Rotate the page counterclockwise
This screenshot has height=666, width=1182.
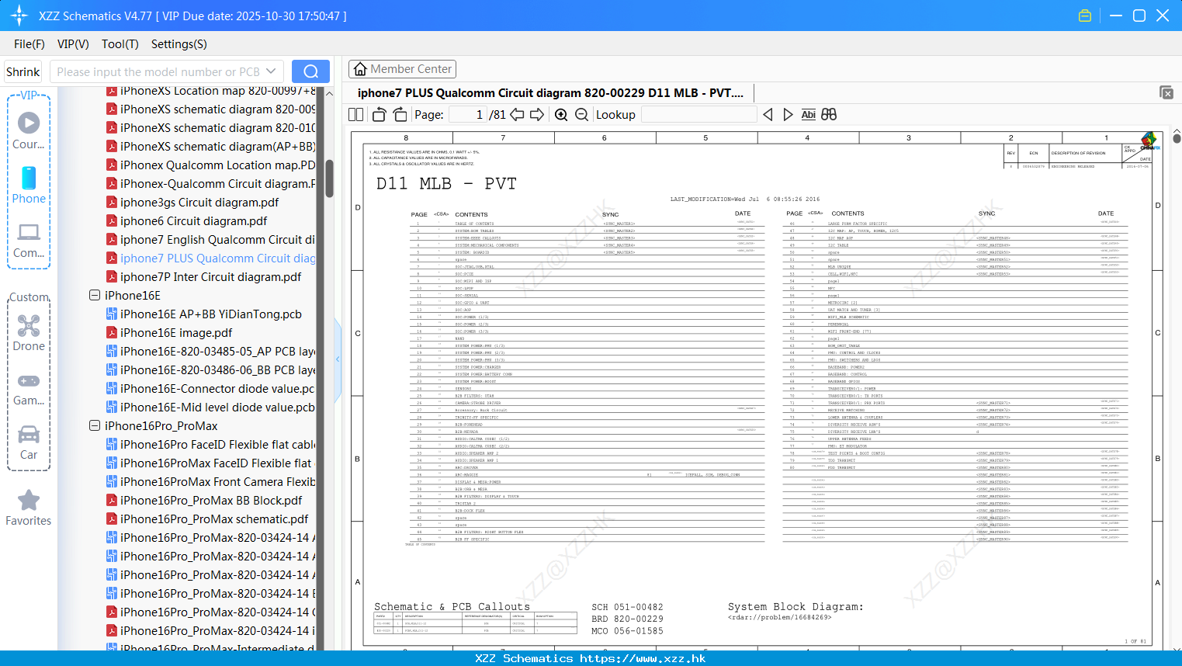(380, 115)
